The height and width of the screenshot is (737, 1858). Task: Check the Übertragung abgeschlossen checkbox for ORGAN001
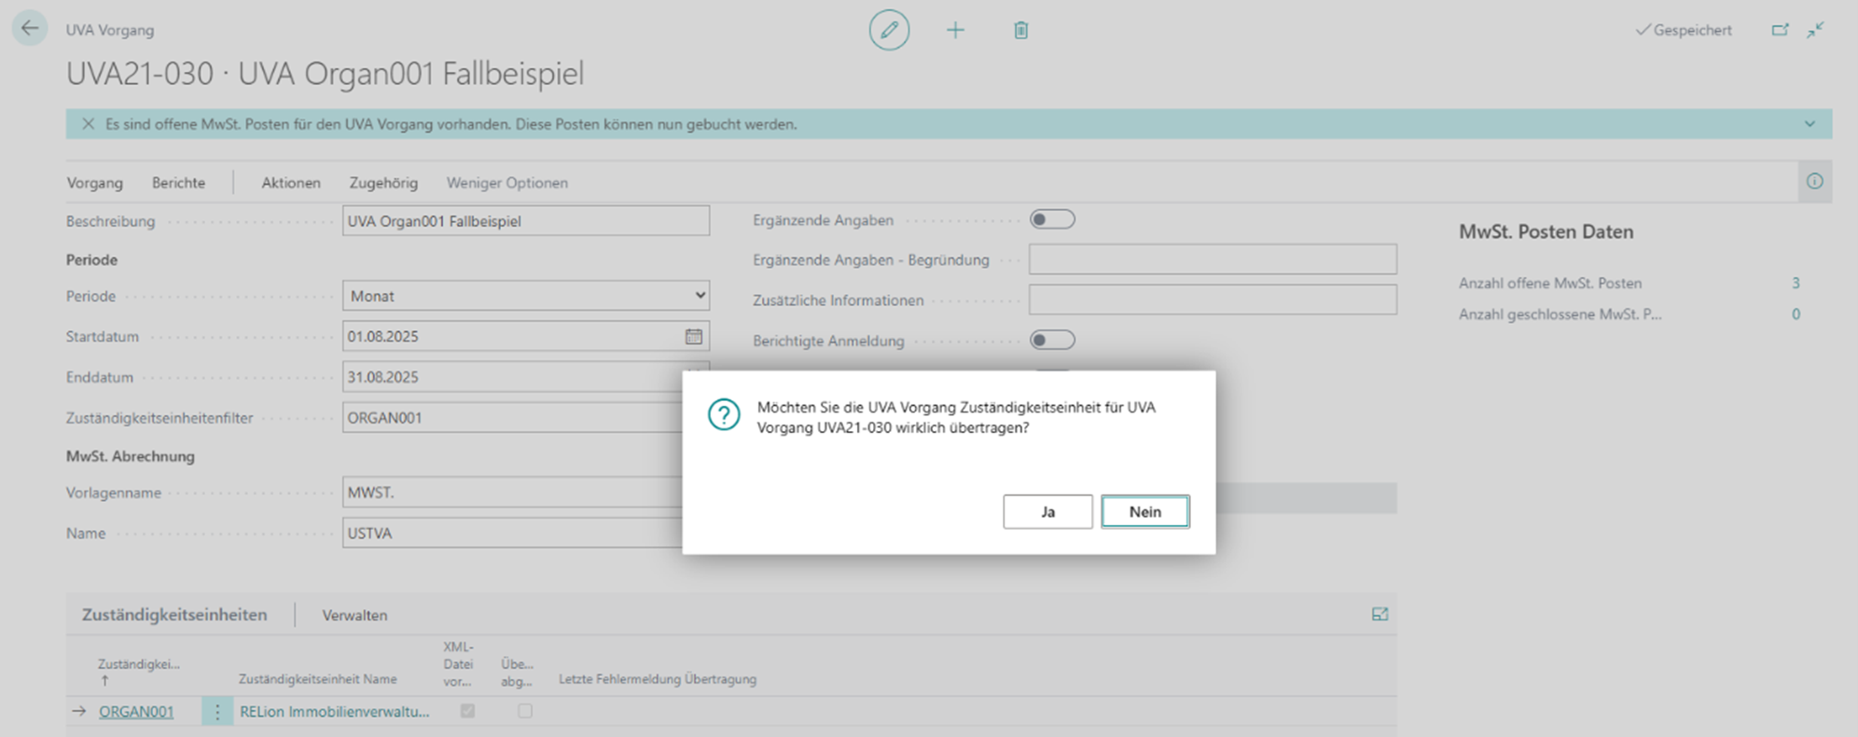pyautogui.click(x=525, y=711)
